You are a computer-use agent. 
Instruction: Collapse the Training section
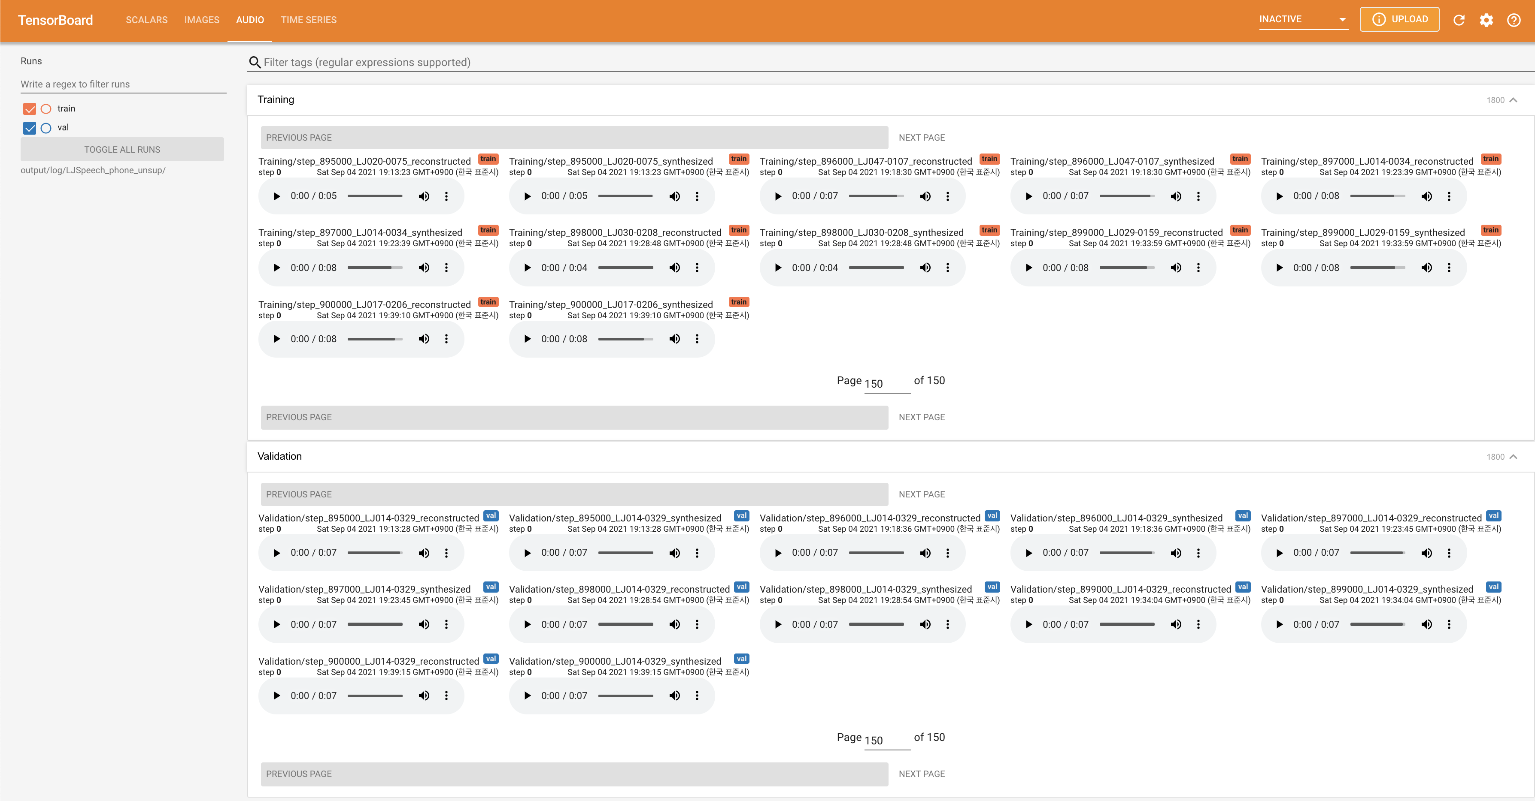(1513, 100)
